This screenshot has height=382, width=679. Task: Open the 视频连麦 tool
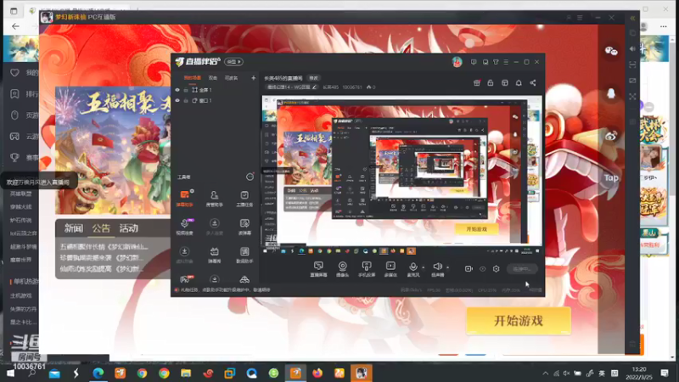click(184, 227)
